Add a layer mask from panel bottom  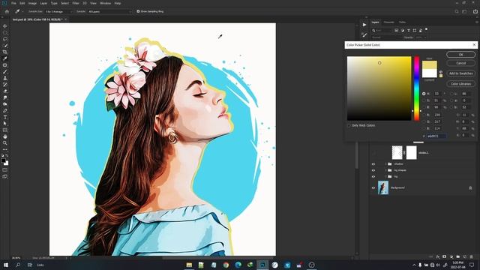point(445,256)
